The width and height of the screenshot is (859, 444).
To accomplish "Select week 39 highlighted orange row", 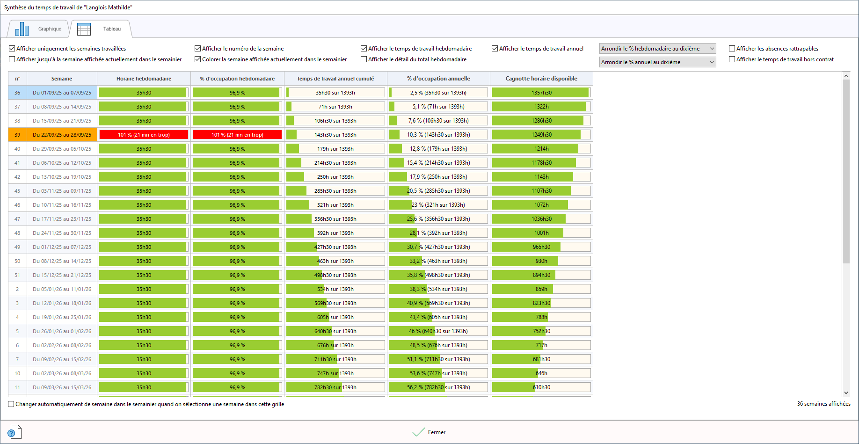I will point(62,135).
